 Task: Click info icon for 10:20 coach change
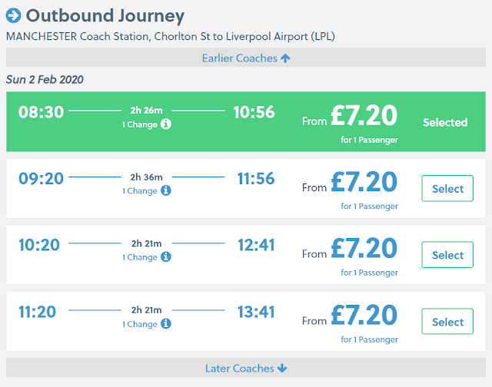pyautogui.click(x=166, y=257)
